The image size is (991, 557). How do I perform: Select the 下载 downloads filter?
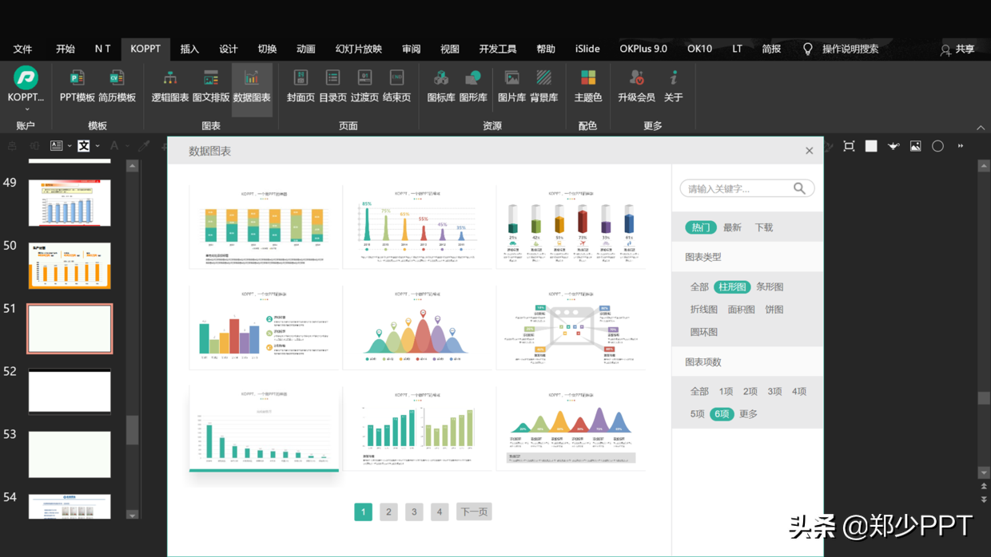pos(764,227)
